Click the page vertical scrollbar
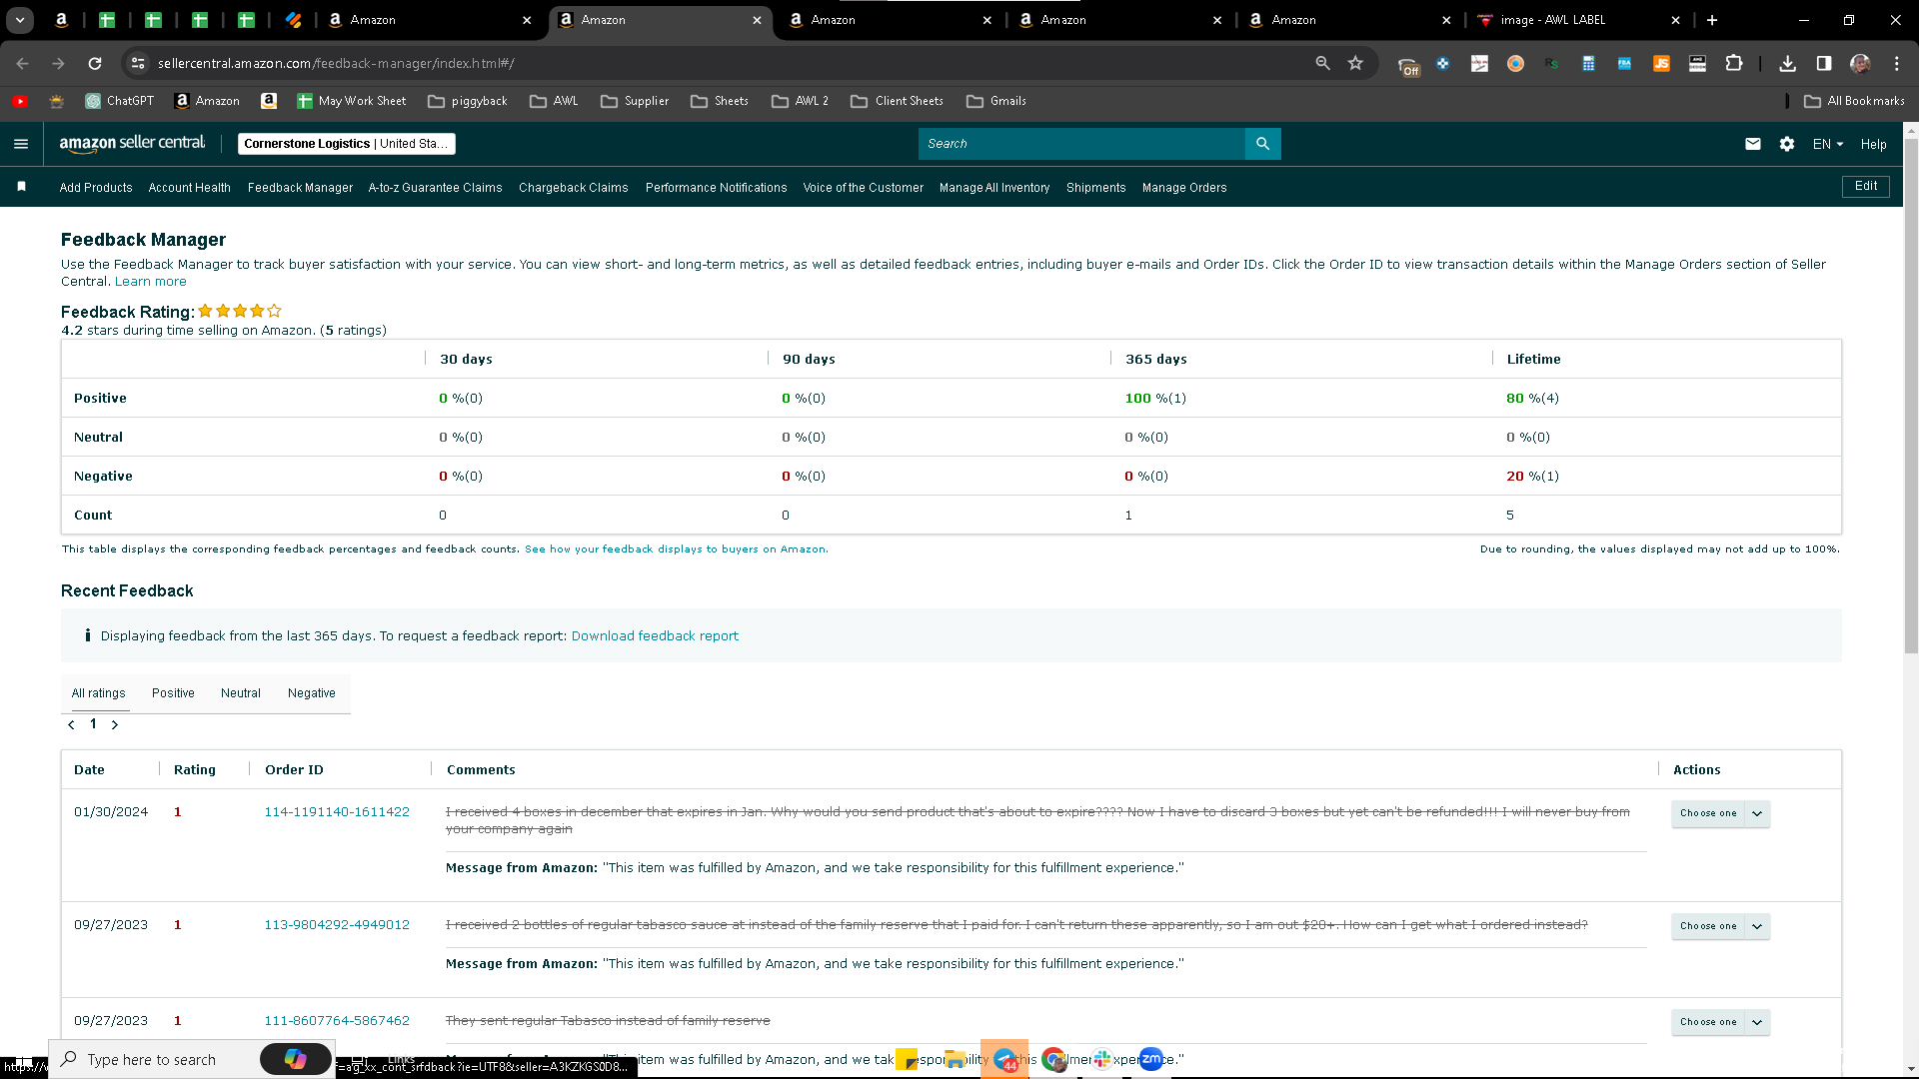This screenshot has width=1919, height=1079. click(x=1911, y=395)
